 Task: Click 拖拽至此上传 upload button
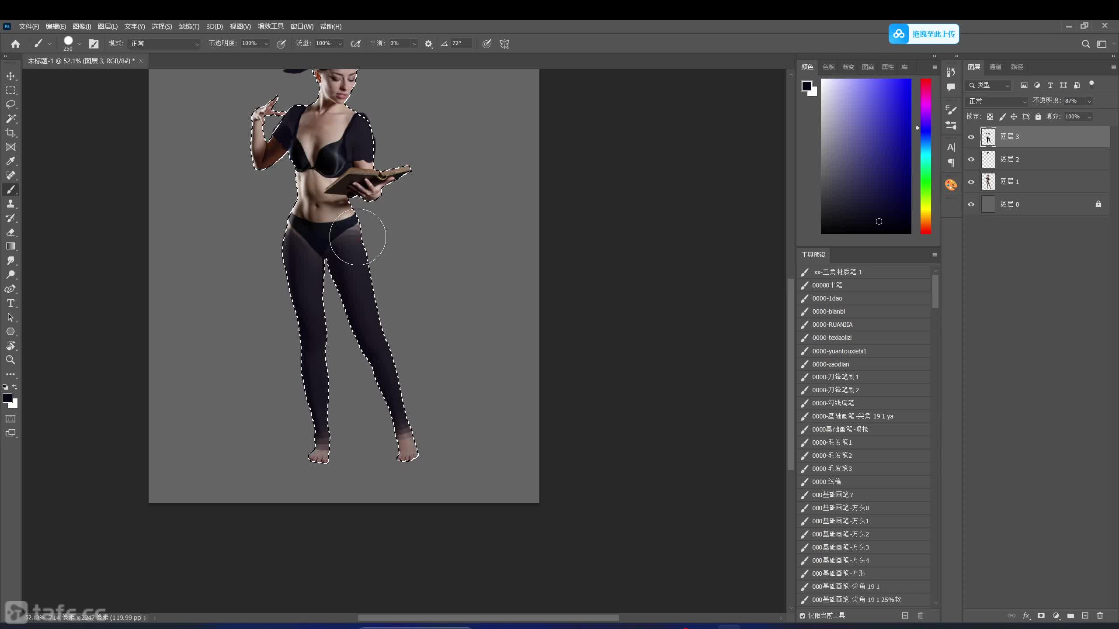(924, 34)
